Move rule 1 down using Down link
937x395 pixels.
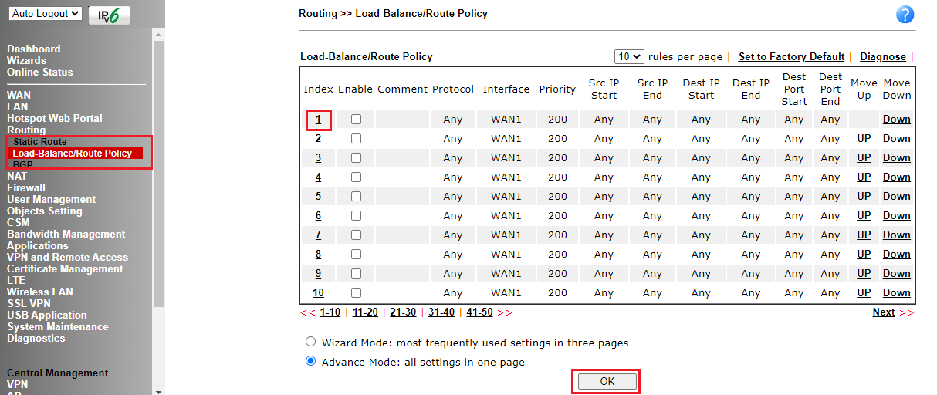896,120
